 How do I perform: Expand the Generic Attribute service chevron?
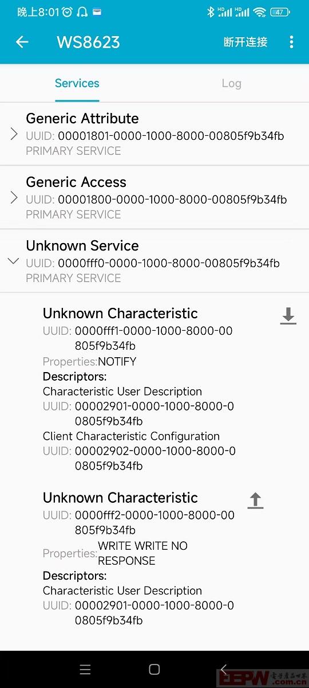coord(14,134)
